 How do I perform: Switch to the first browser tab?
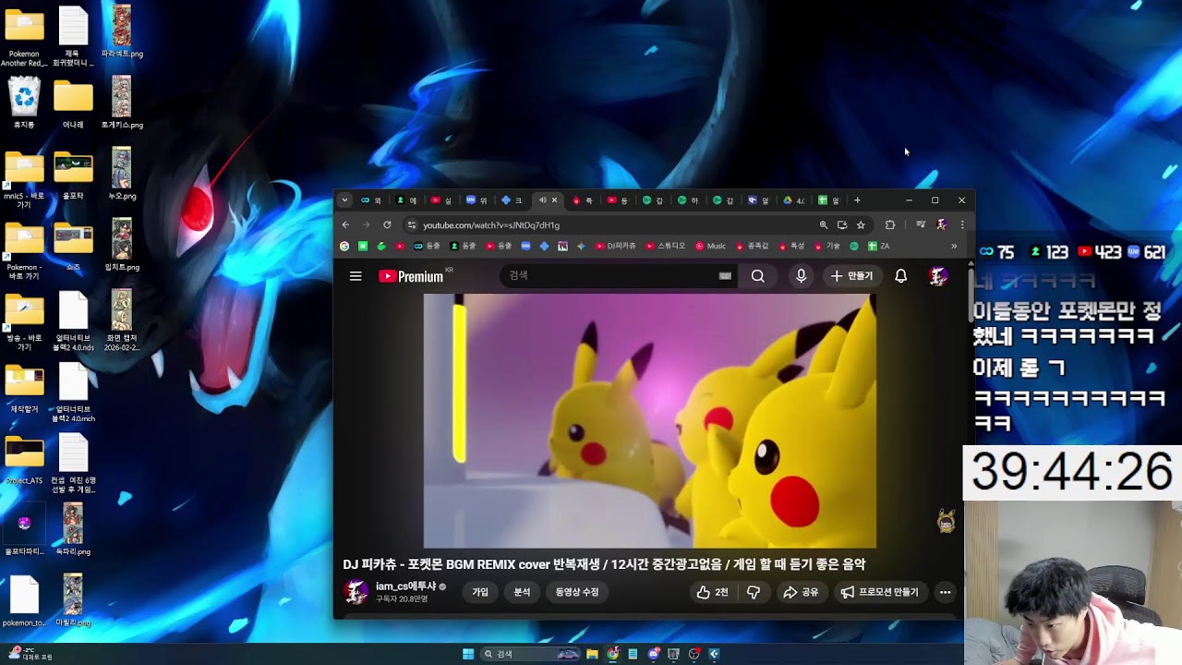[x=371, y=200]
